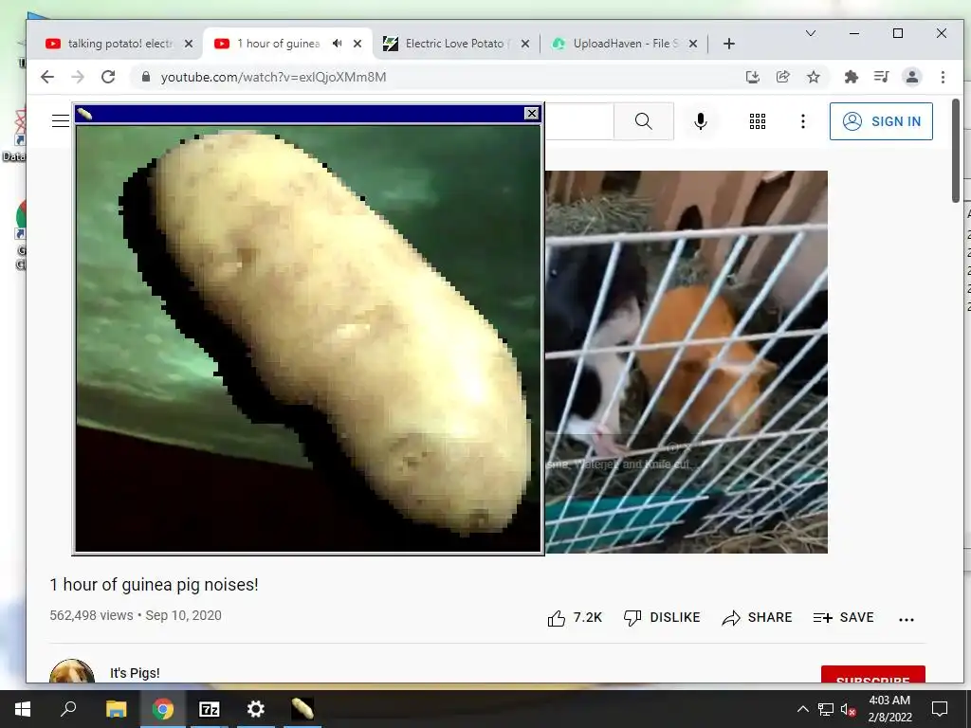Viewport: 971px width, 728px height.
Task: Open network status tray icon
Action: point(826,709)
